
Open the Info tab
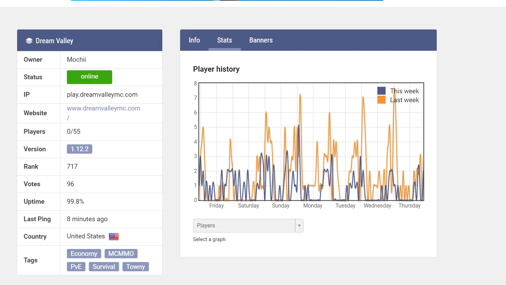[x=194, y=40]
